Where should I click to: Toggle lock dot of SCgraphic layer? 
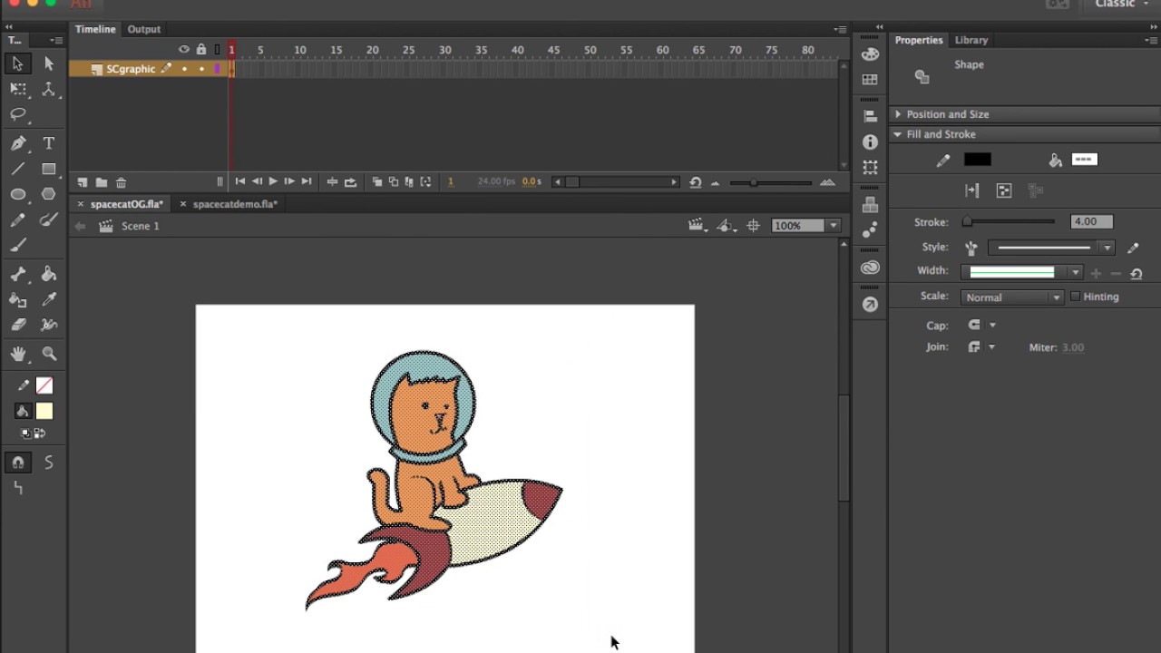[x=201, y=69]
